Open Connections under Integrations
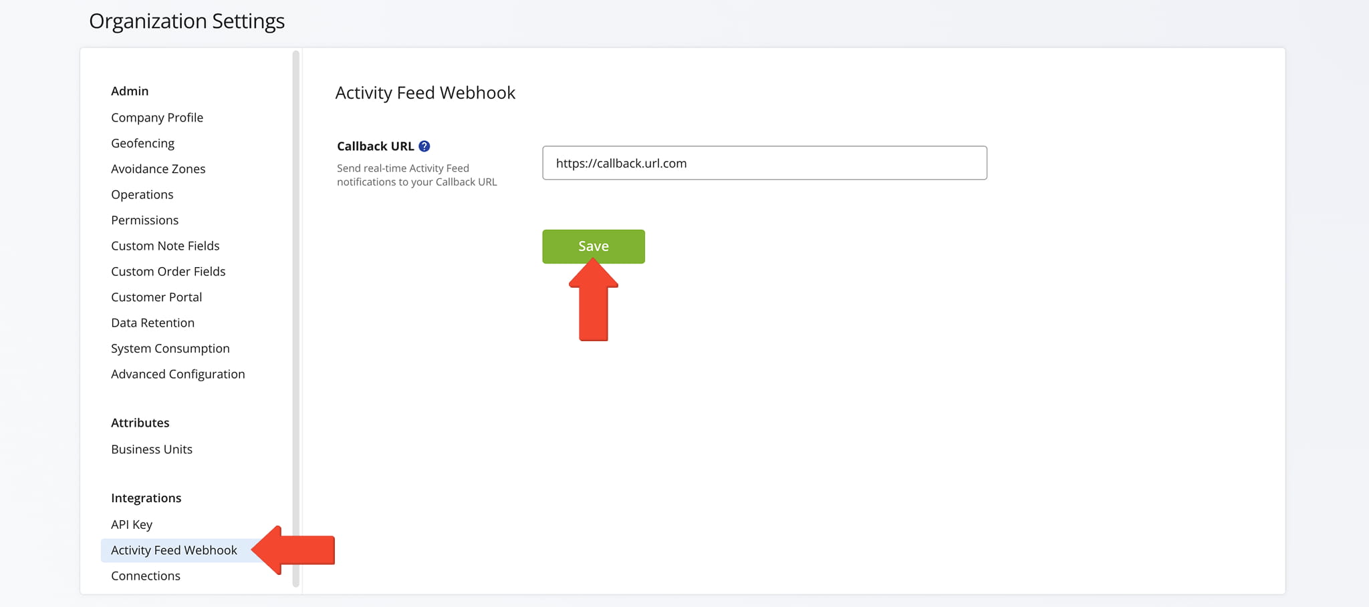 point(146,576)
